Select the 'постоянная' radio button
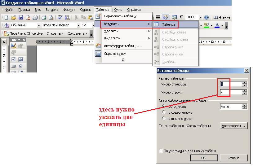The image size is (253, 166). pos(164,107)
